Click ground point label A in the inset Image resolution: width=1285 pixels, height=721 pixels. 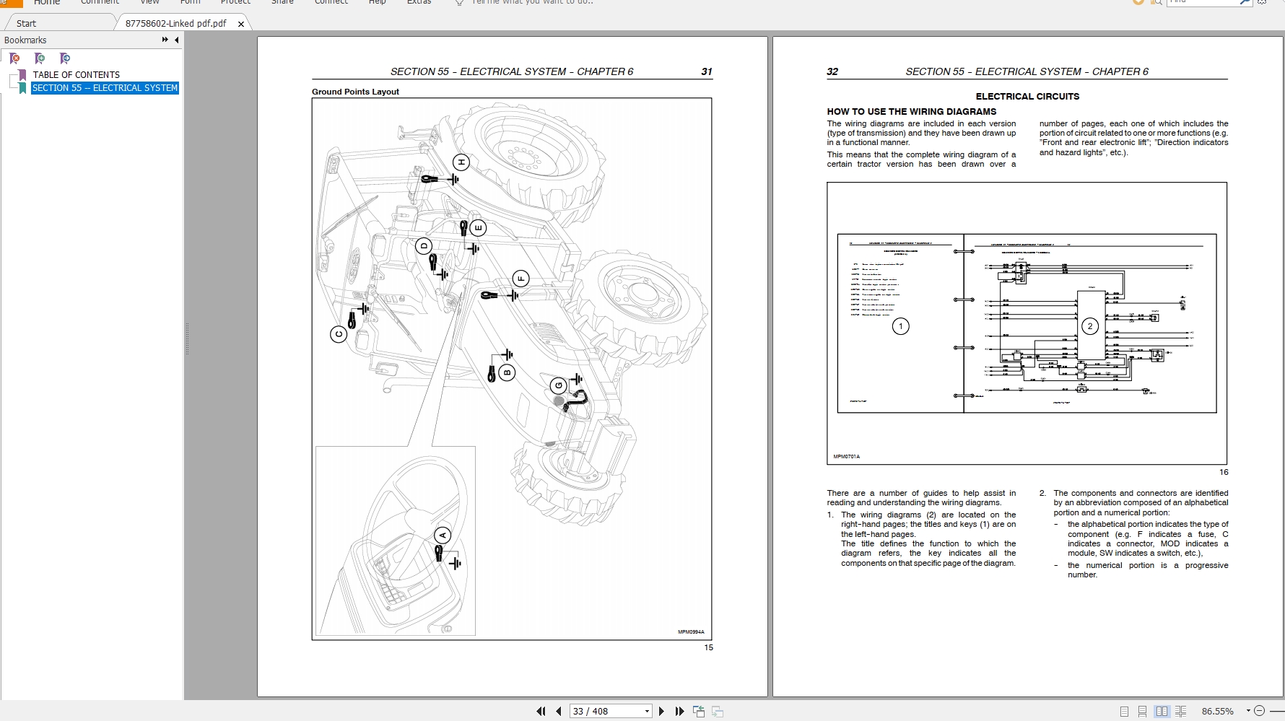pos(443,536)
